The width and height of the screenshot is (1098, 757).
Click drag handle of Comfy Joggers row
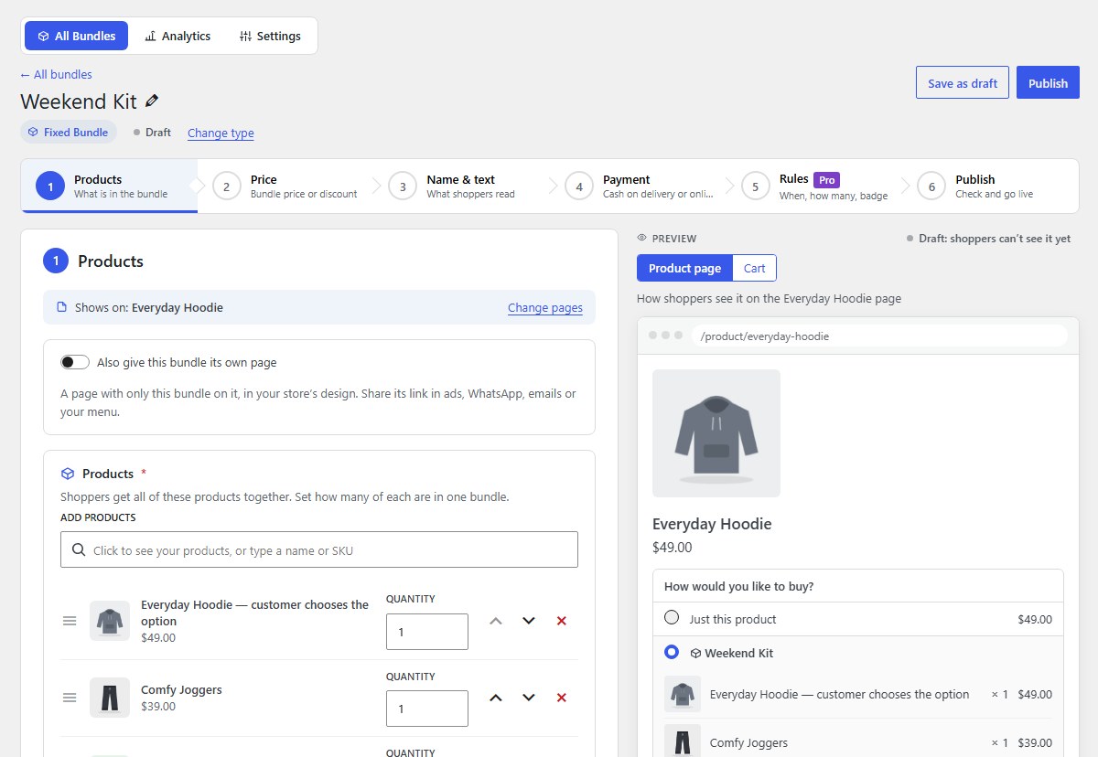click(70, 698)
